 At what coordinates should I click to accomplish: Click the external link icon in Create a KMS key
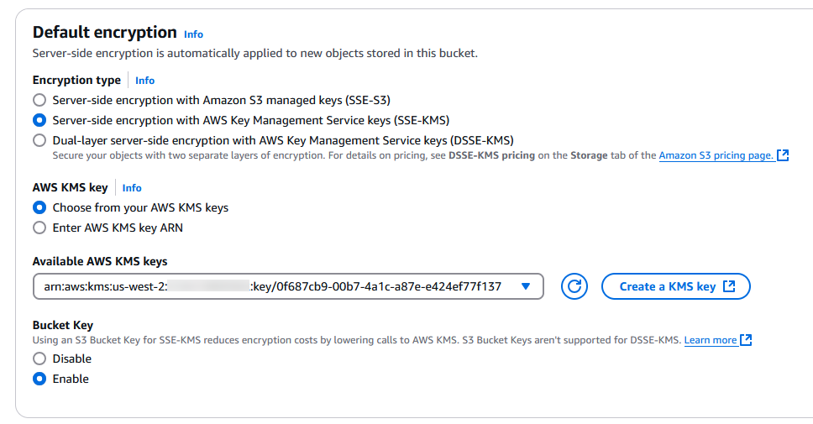tap(729, 286)
